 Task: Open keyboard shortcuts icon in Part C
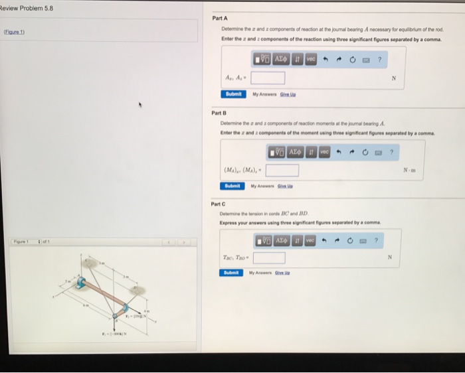click(x=363, y=241)
